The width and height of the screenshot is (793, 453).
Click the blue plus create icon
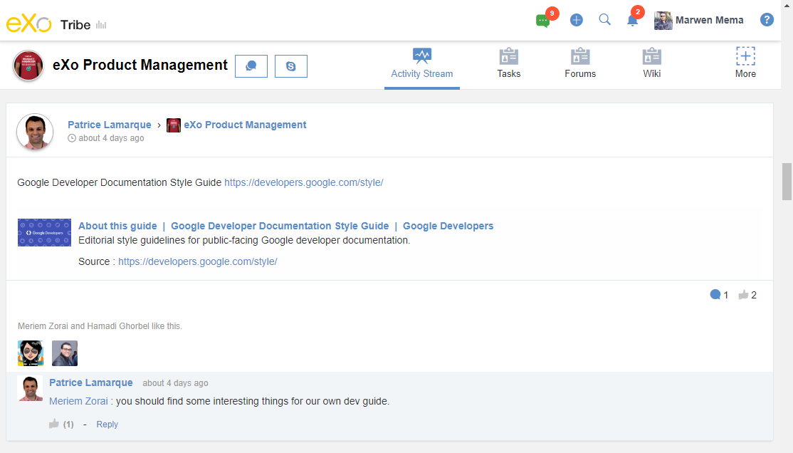[577, 20]
